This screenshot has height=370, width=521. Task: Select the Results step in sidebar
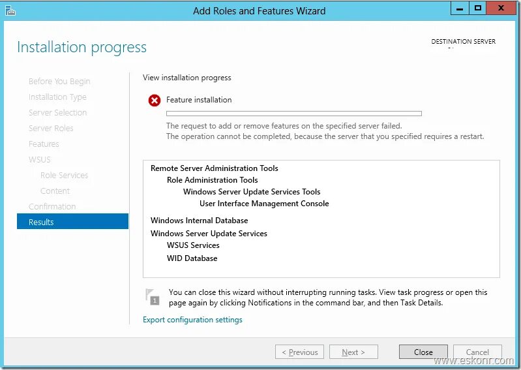72,222
